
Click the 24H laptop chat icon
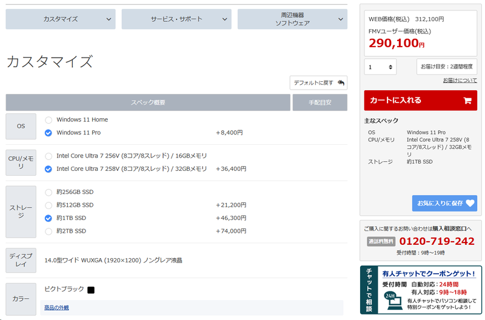coord(393,301)
